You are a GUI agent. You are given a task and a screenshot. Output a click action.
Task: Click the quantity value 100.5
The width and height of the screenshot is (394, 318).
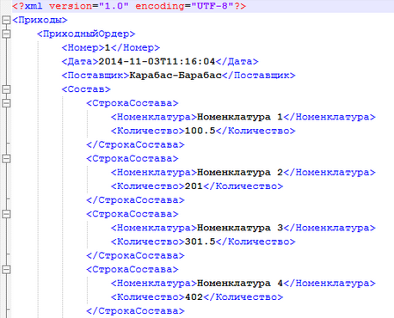[x=200, y=131]
